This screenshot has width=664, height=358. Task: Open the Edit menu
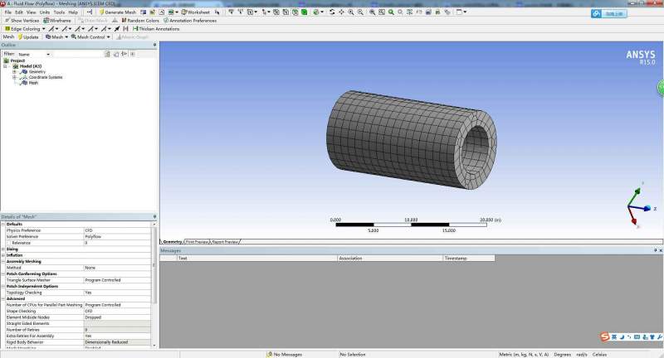point(19,12)
